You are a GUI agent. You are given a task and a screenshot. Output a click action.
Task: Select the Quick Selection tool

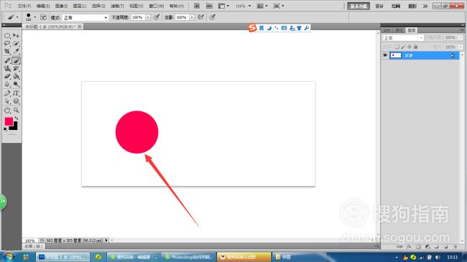click(16, 44)
